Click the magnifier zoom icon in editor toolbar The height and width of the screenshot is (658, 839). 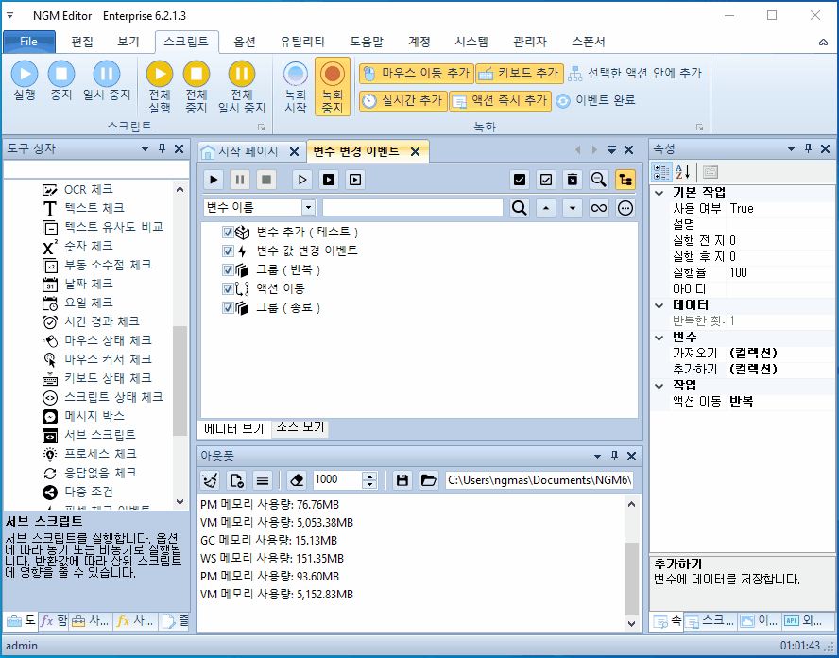click(x=599, y=180)
